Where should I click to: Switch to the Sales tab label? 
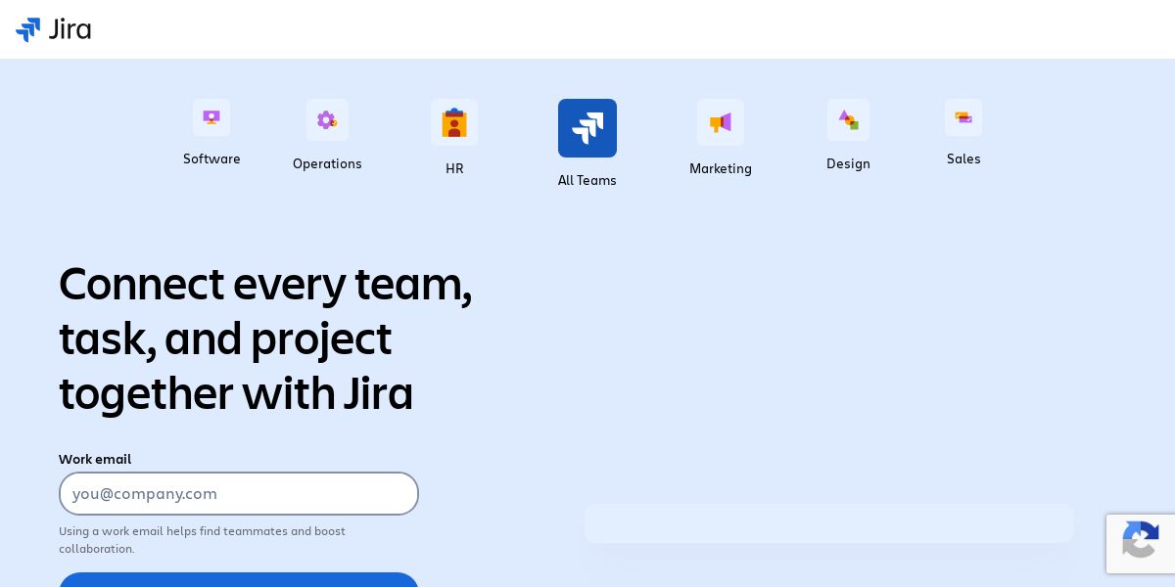point(963,158)
